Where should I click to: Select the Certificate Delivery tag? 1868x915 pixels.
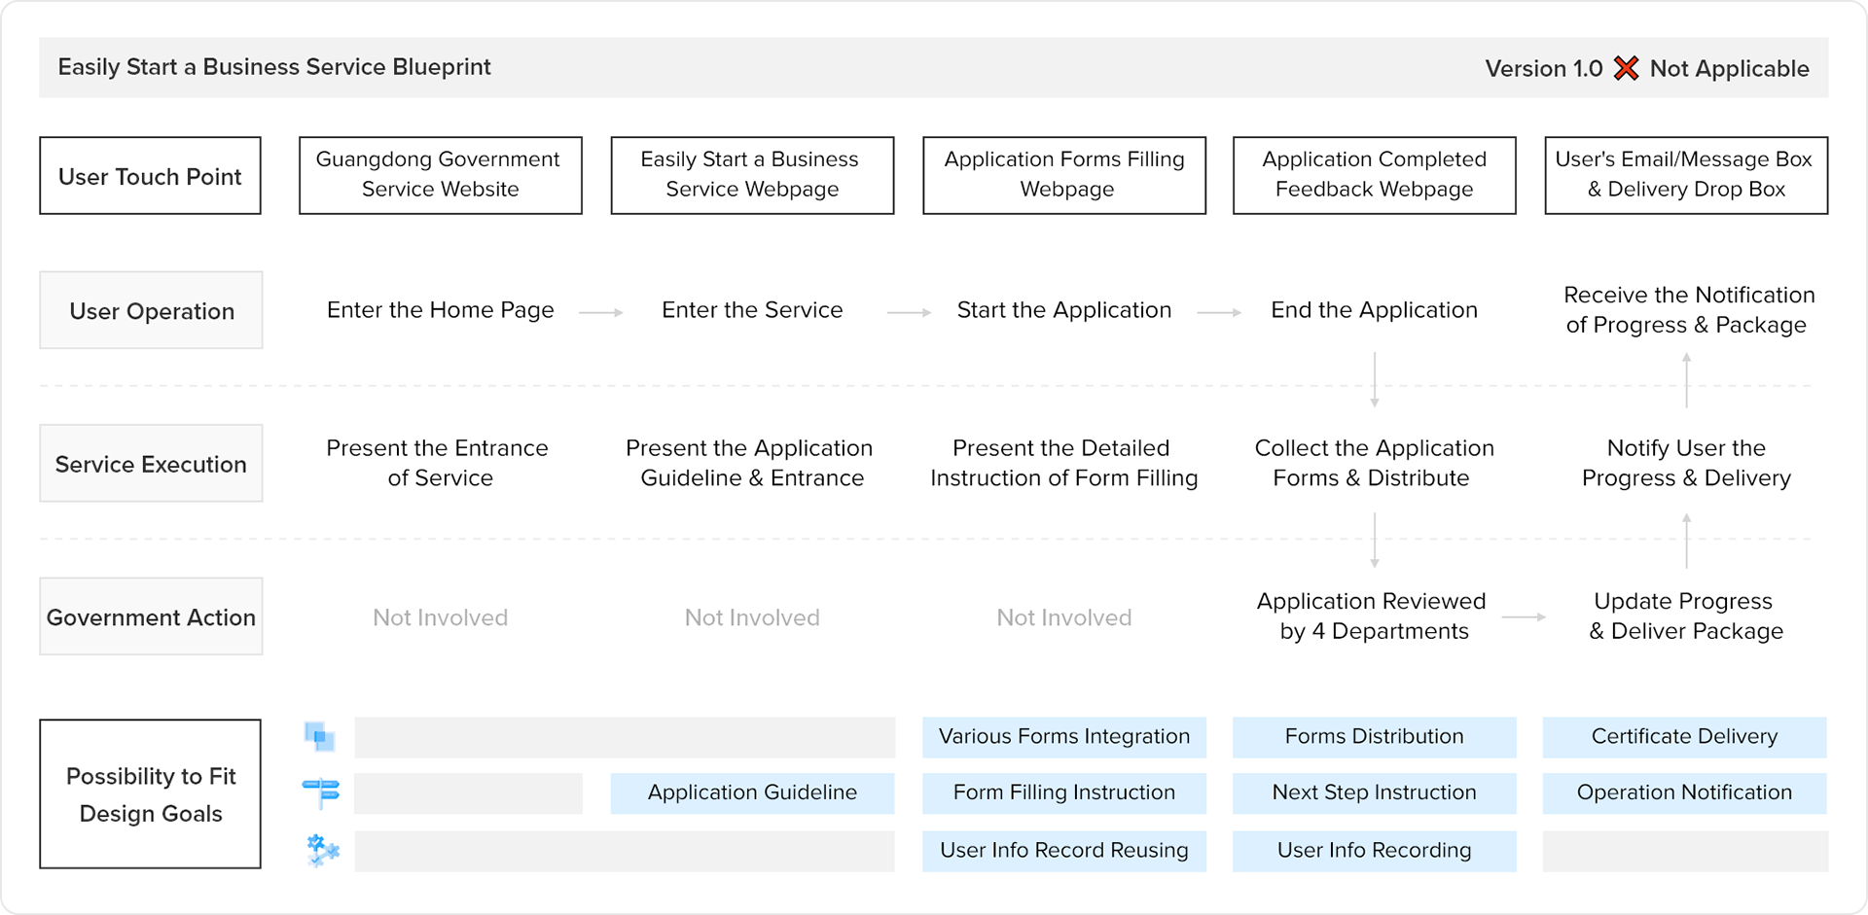click(1685, 737)
